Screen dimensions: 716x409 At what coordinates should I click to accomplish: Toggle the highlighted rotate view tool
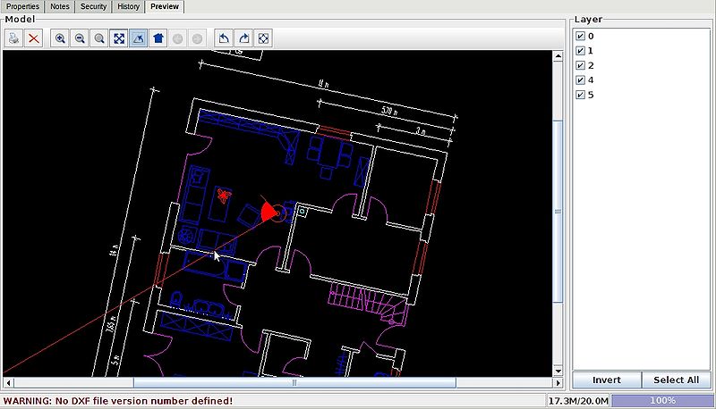139,38
